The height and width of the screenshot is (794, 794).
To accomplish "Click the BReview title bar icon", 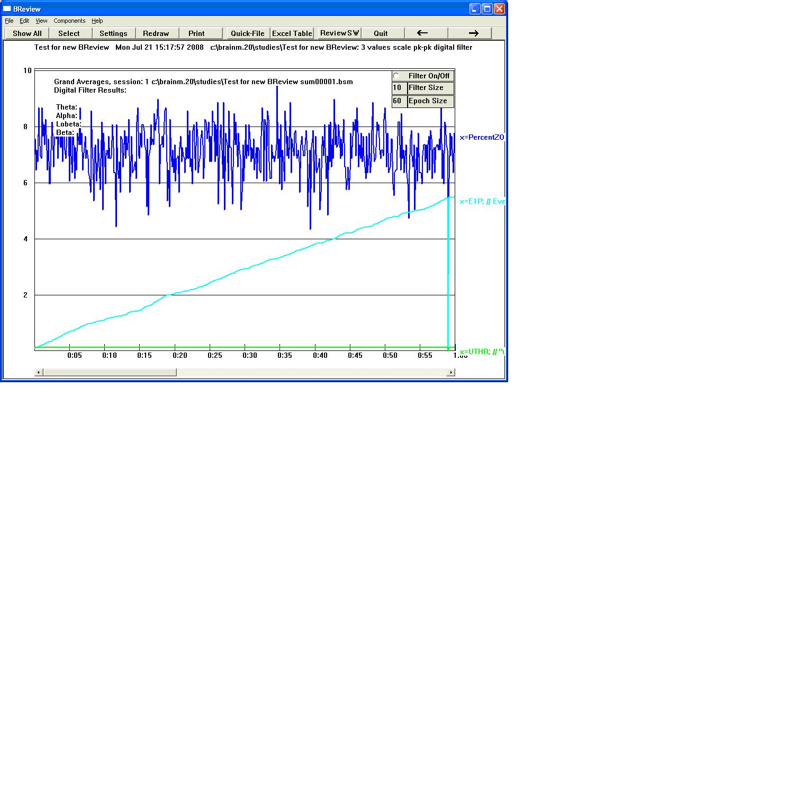I will point(7,8).
